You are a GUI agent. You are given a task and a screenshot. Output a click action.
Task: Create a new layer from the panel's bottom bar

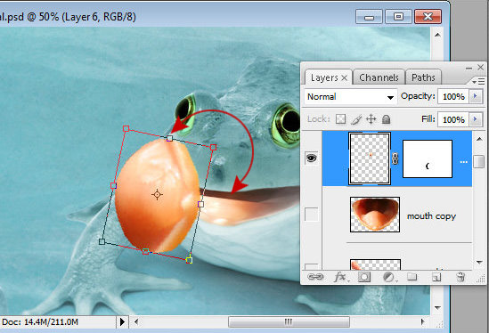(436, 277)
